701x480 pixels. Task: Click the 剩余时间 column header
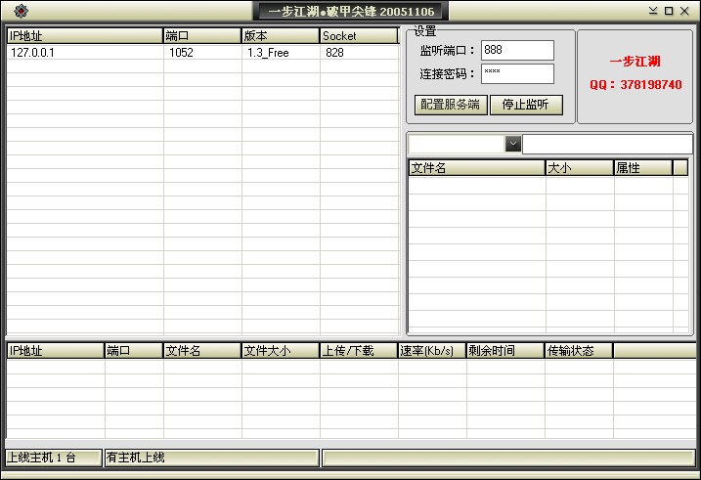pos(504,351)
